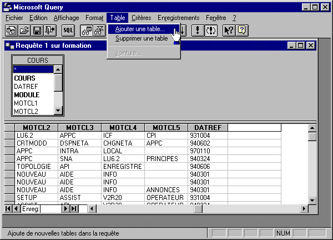Choose Supprimer une table menu entry

pos(144,38)
